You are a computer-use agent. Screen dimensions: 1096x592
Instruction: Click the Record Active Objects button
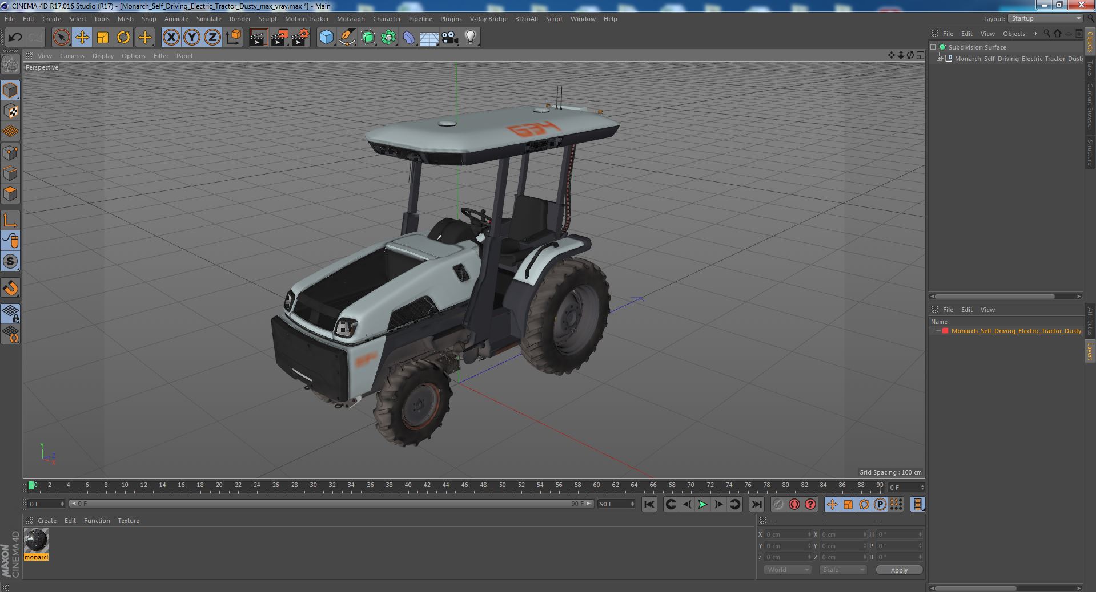(778, 504)
